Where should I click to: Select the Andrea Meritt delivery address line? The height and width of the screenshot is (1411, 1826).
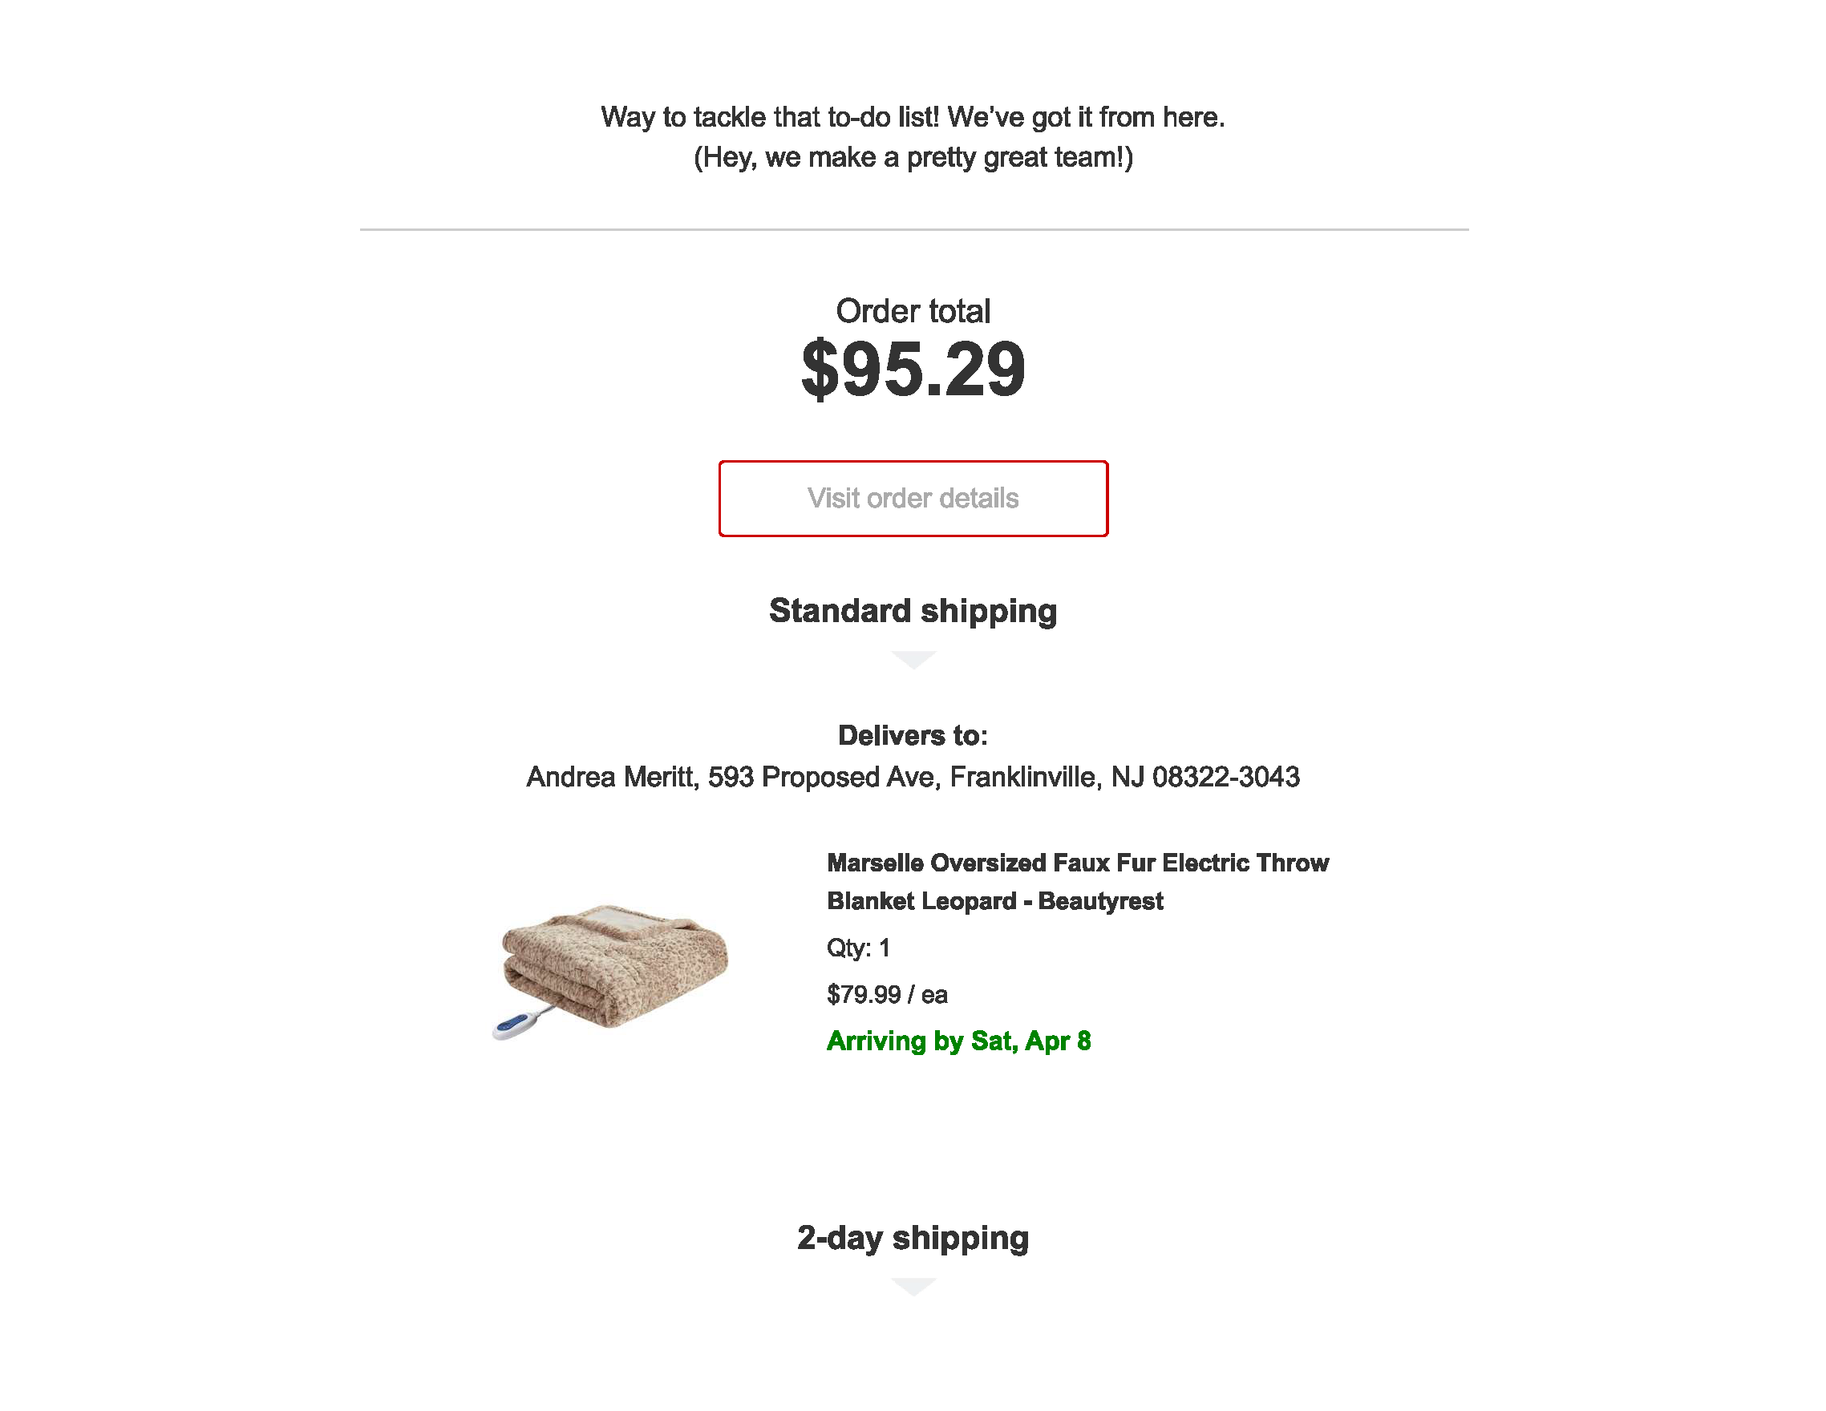click(913, 778)
